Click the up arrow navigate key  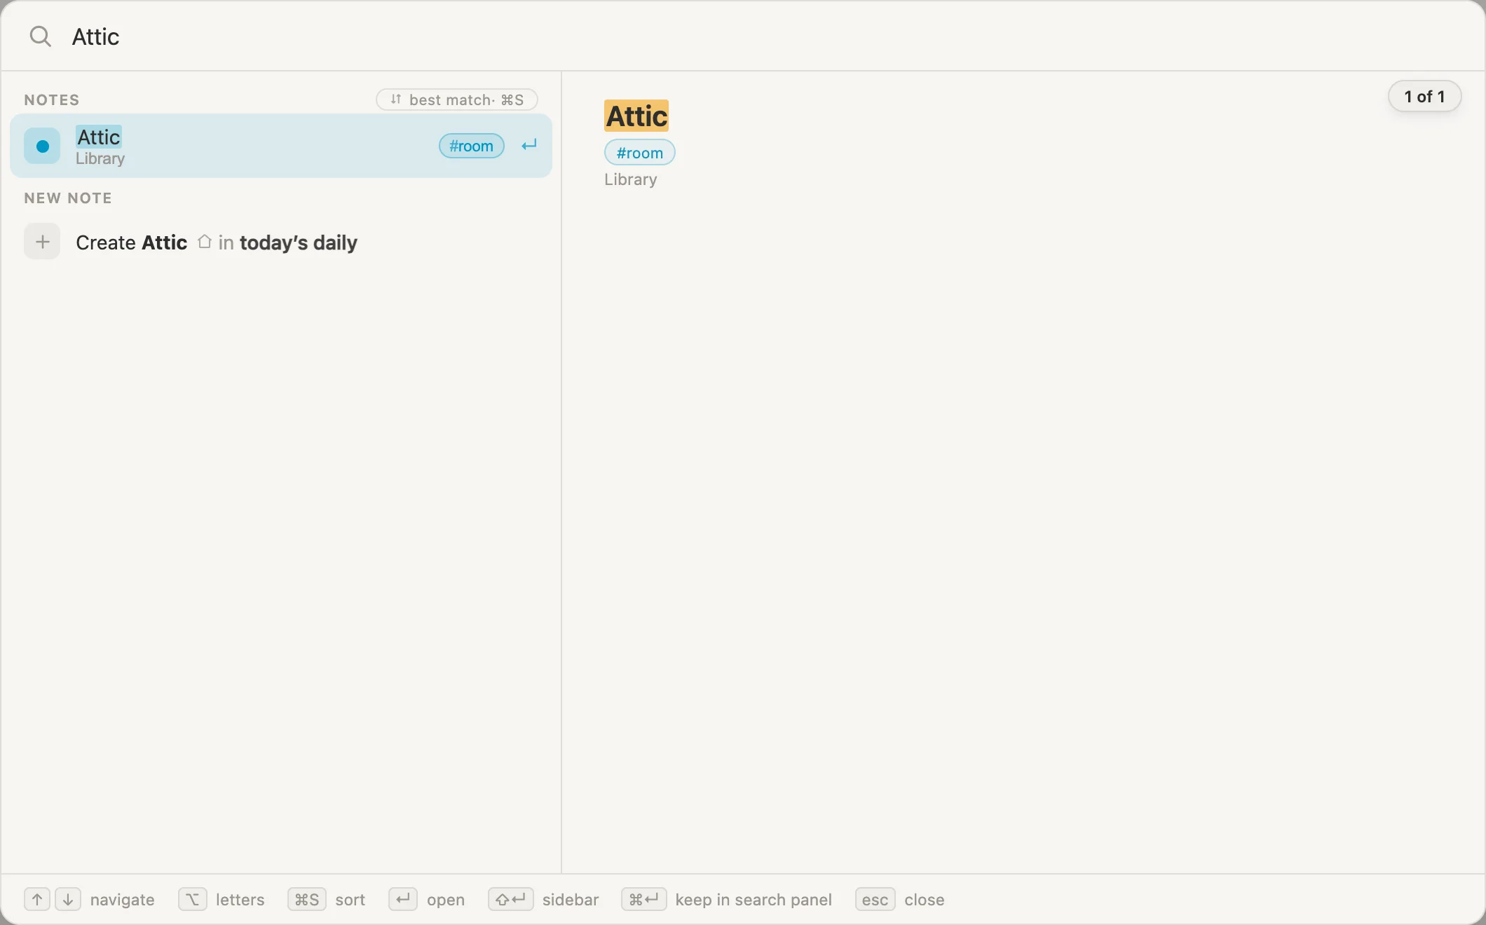[x=37, y=899]
